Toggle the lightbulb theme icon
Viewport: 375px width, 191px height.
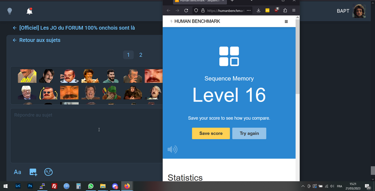click(x=10, y=11)
